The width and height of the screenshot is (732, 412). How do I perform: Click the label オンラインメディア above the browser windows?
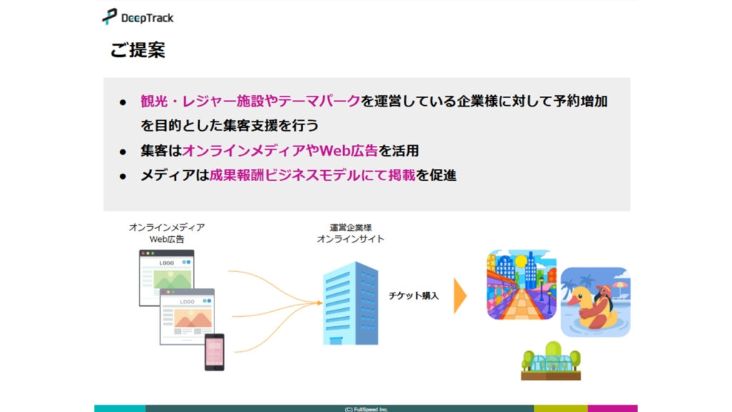coord(167,227)
